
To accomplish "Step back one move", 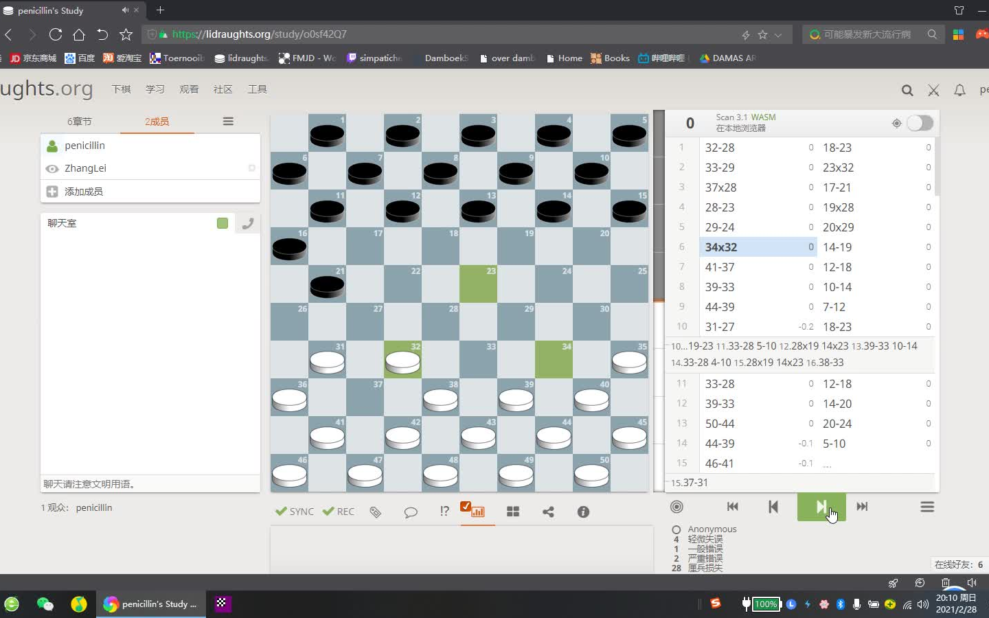I will 773,507.
